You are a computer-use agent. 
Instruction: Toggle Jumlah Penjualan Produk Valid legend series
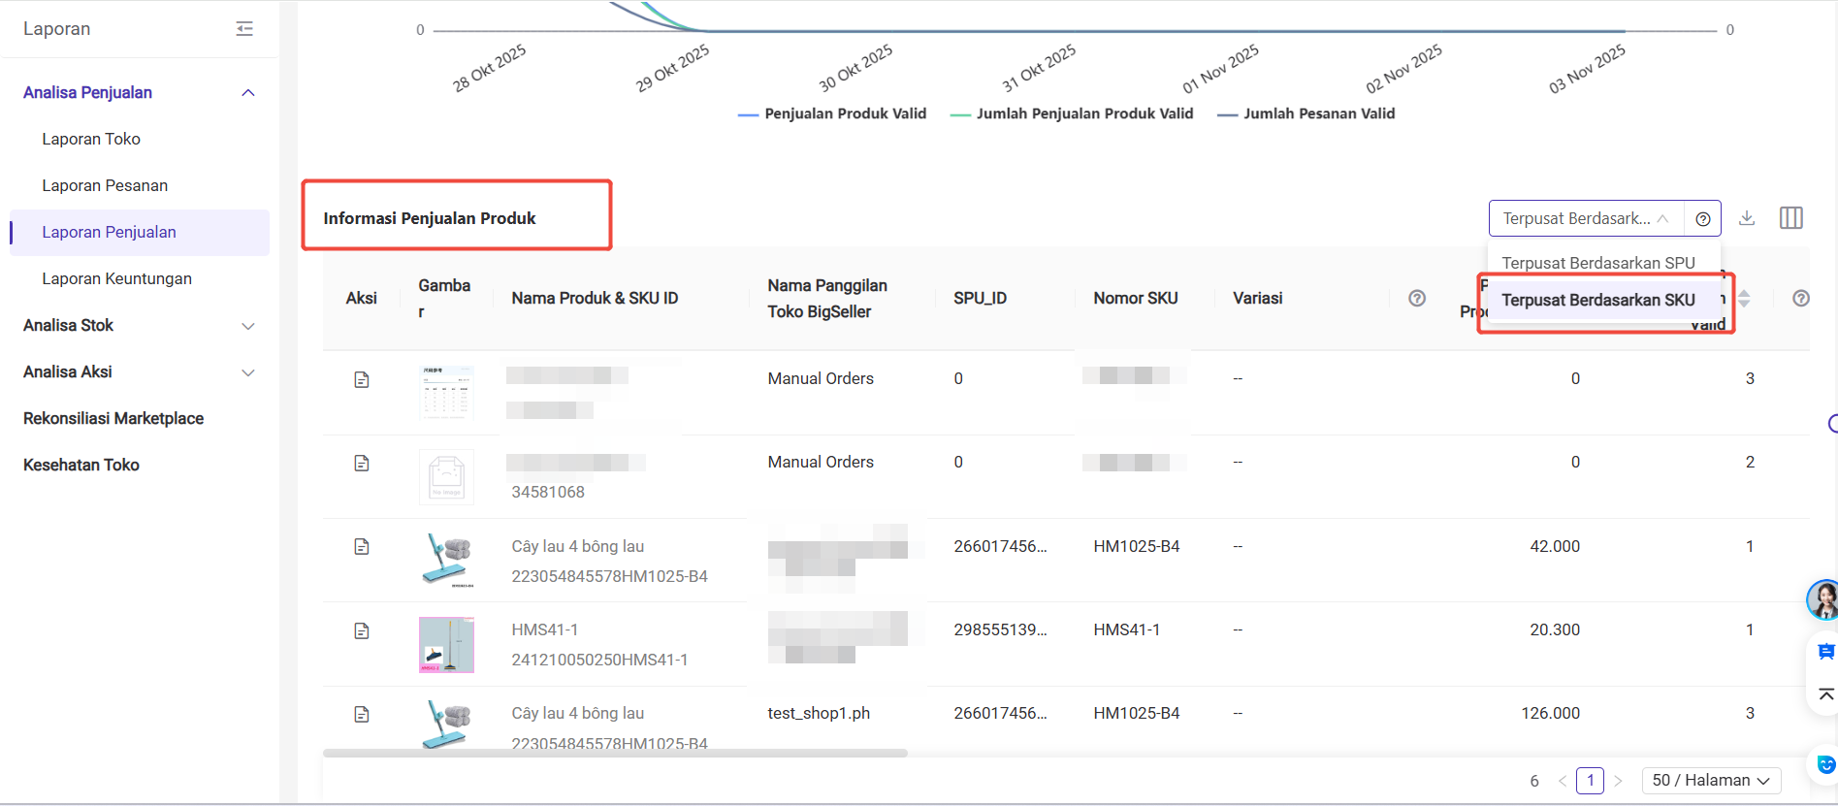[1072, 113]
